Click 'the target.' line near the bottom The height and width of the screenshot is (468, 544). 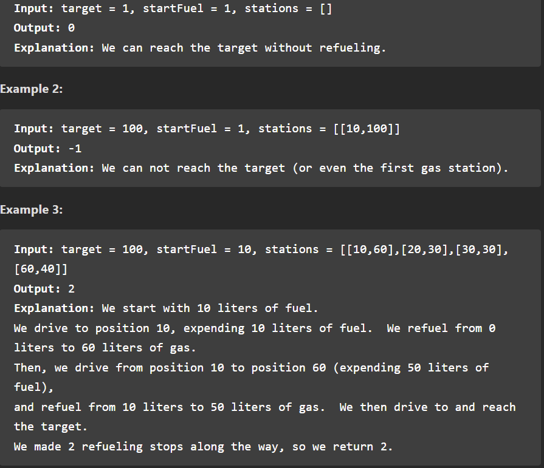click(50, 427)
